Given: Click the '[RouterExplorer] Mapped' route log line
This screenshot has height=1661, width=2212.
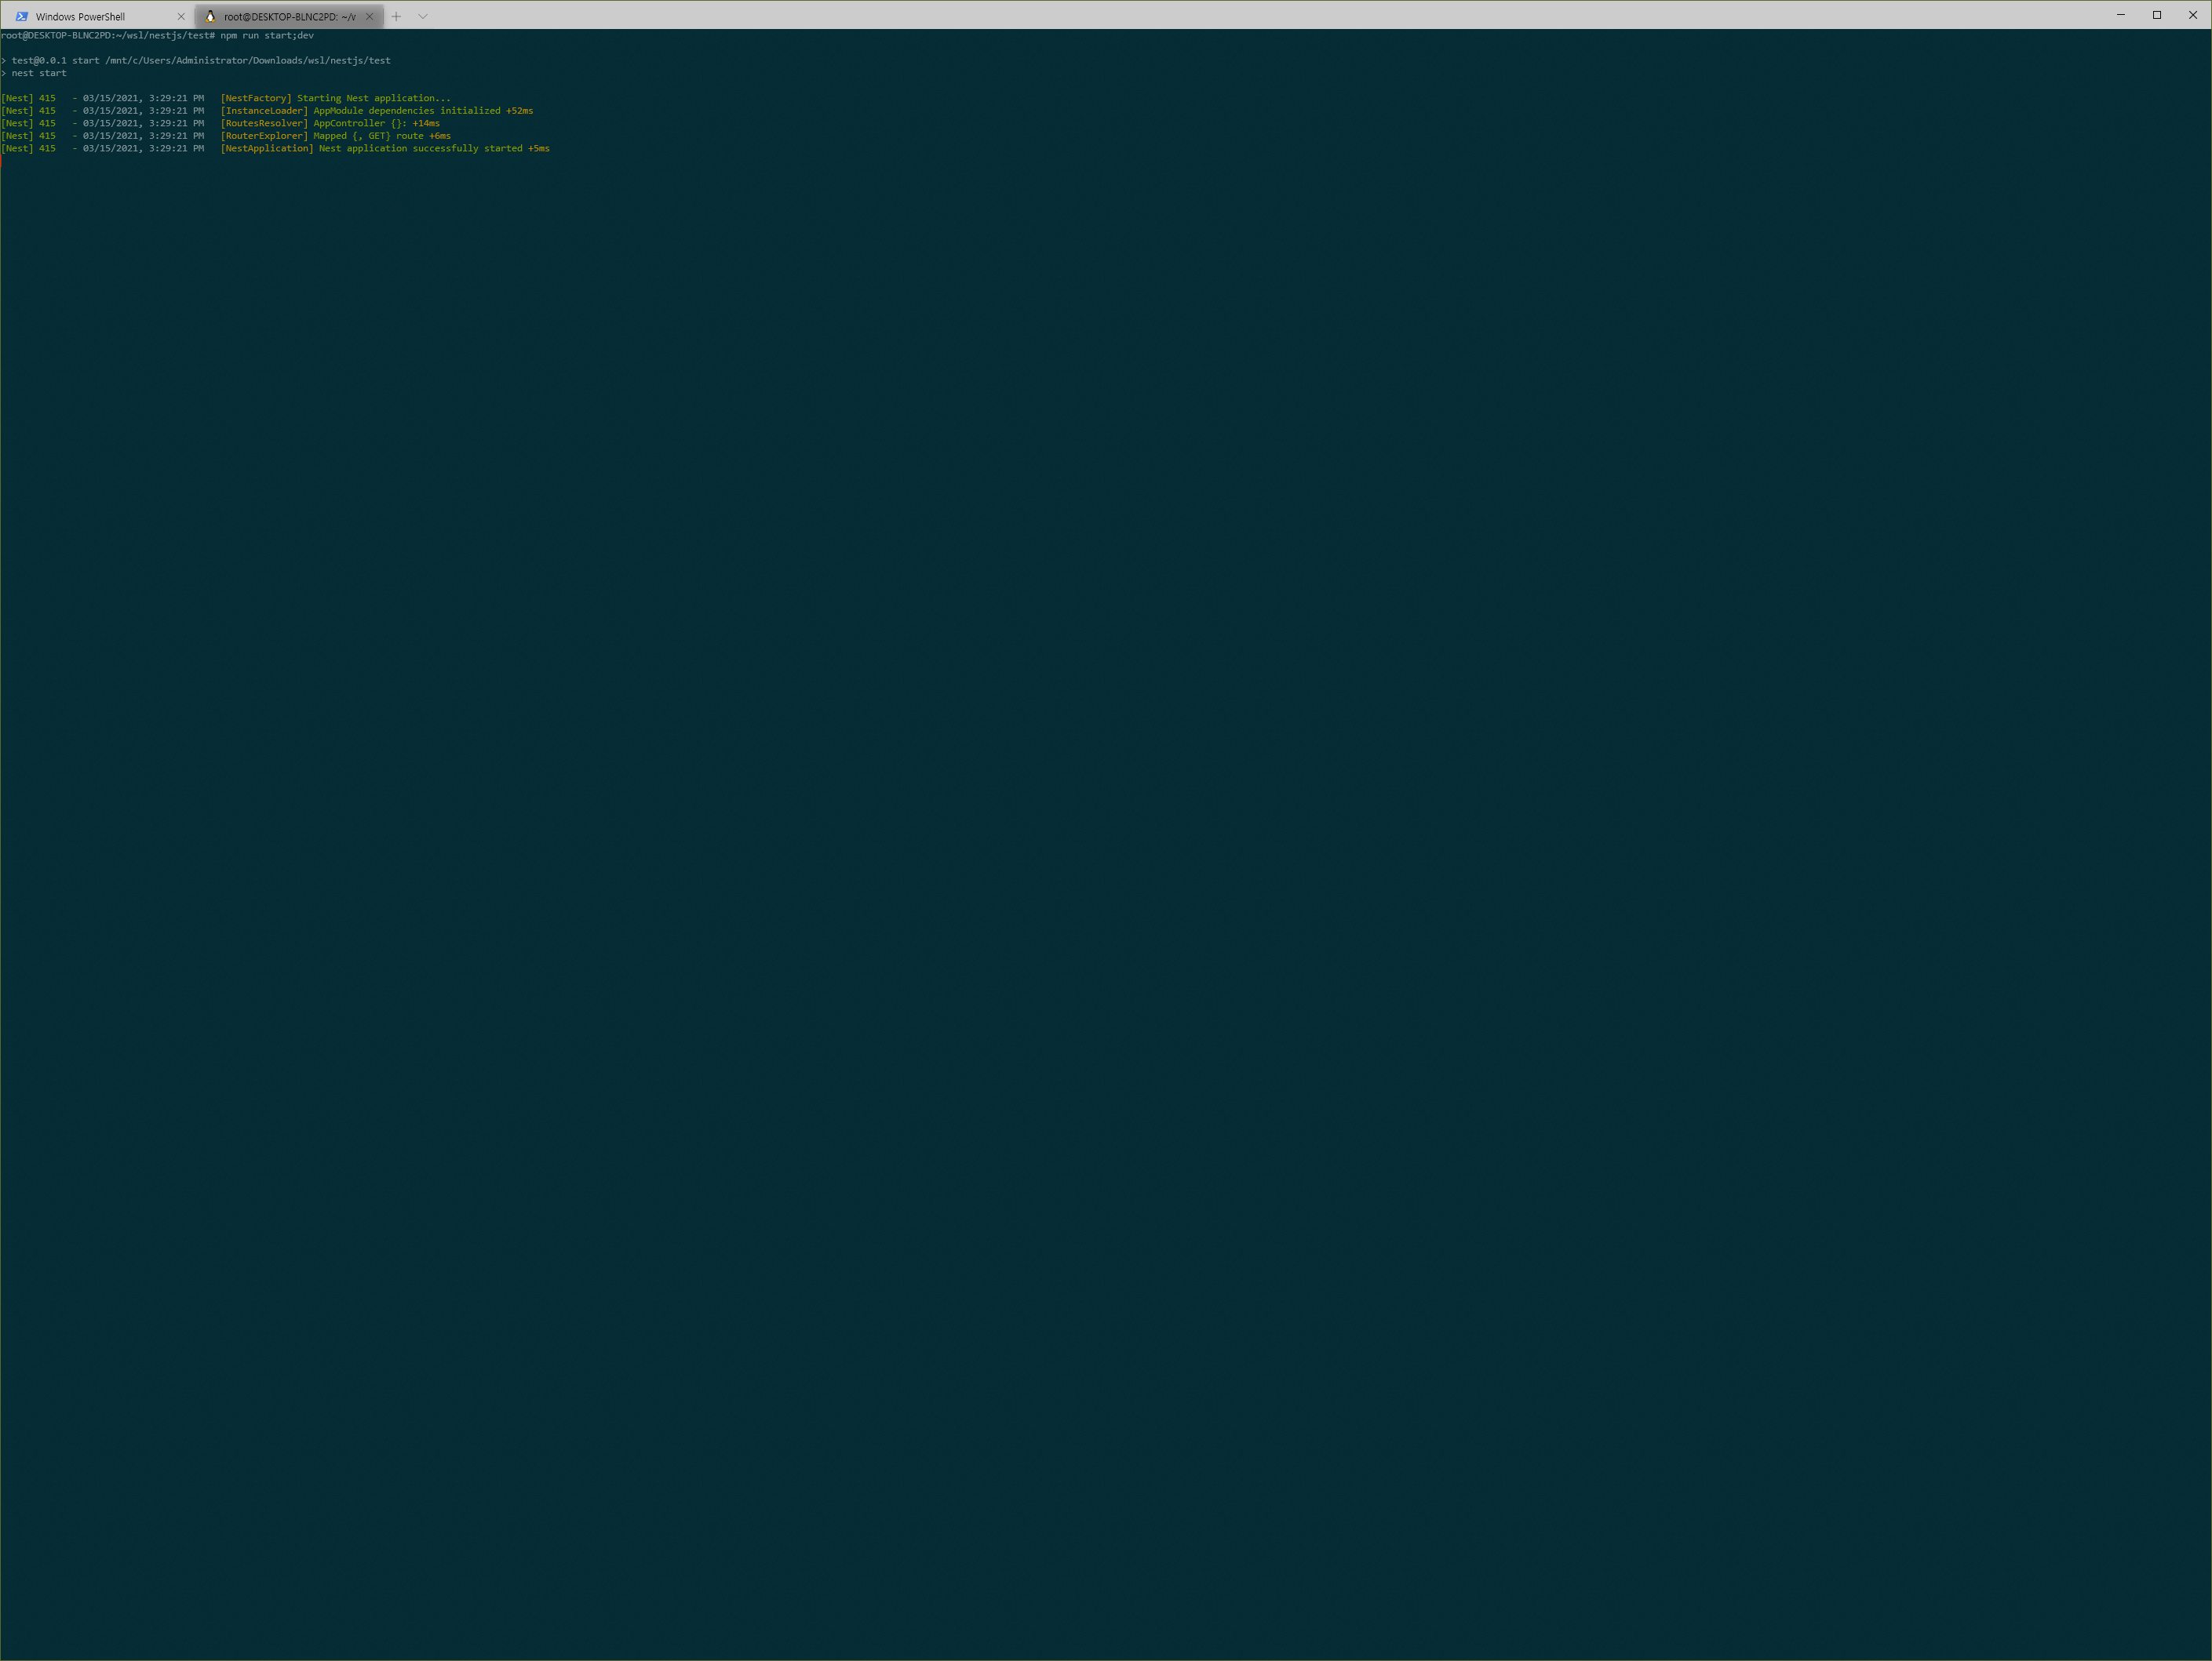Looking at the screenshot, I should point(335,136).
